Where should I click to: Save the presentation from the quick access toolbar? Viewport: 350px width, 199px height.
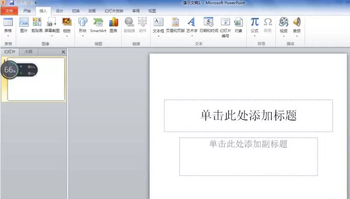12,3
